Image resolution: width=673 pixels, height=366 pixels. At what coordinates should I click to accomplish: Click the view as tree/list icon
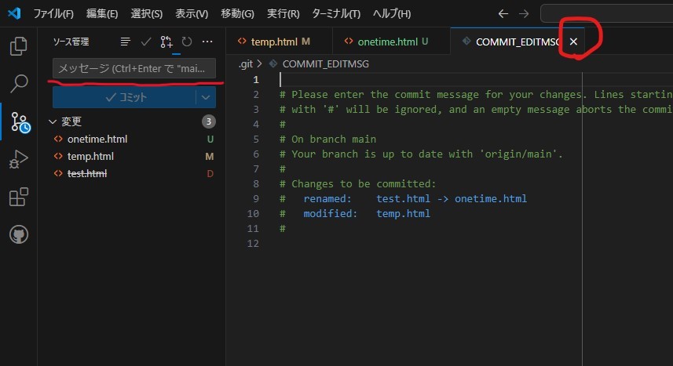coord(126,42)
